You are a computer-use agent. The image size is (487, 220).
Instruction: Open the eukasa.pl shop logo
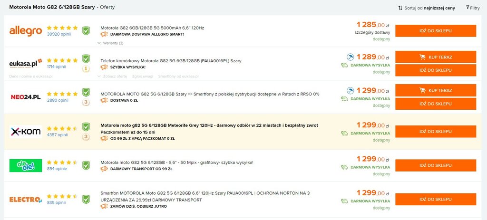[26, 63]
